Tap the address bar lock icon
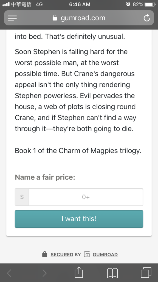 [55, 18]
